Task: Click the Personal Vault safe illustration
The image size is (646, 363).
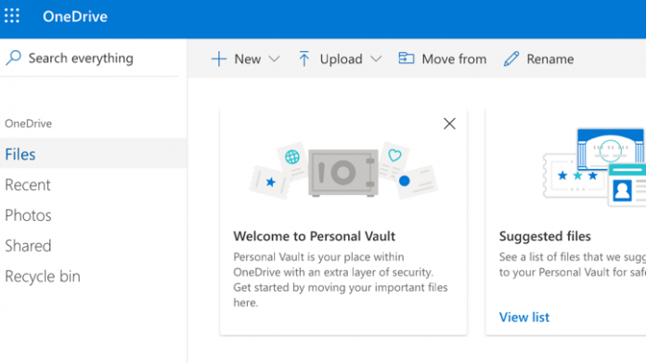Action: pos(342,172)
